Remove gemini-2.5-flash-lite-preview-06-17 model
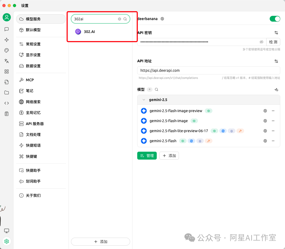 [x=273, y=131]
